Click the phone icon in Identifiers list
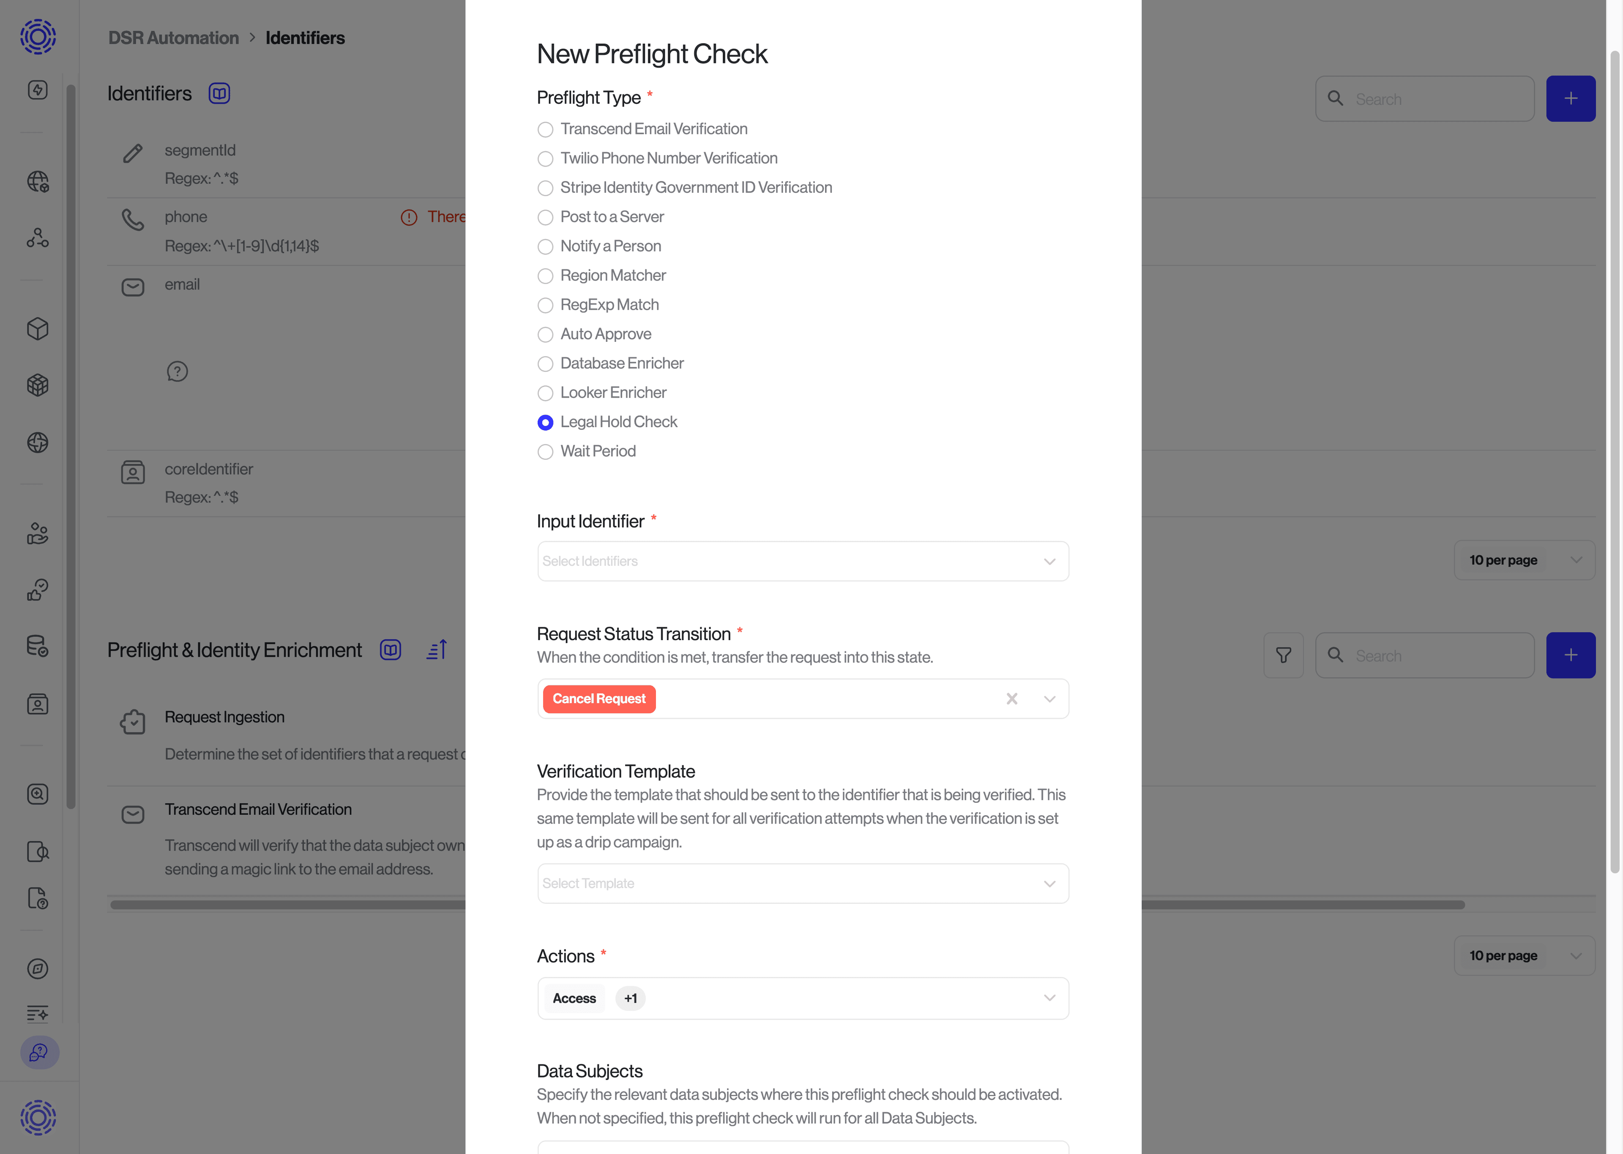The image size is (1623, 1154). [133, 220]
